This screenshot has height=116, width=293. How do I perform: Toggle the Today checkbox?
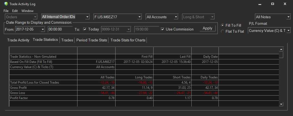(85, 29)
